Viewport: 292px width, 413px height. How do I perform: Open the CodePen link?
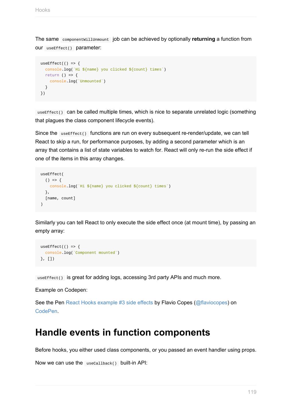click(x=46, y=311)
